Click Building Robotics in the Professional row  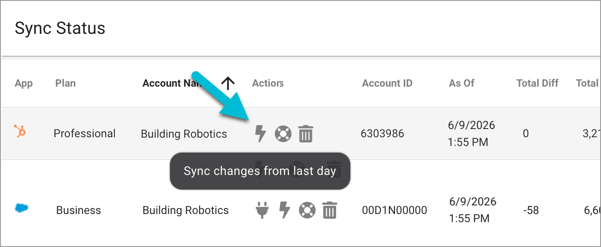click(x=184, y=134)
